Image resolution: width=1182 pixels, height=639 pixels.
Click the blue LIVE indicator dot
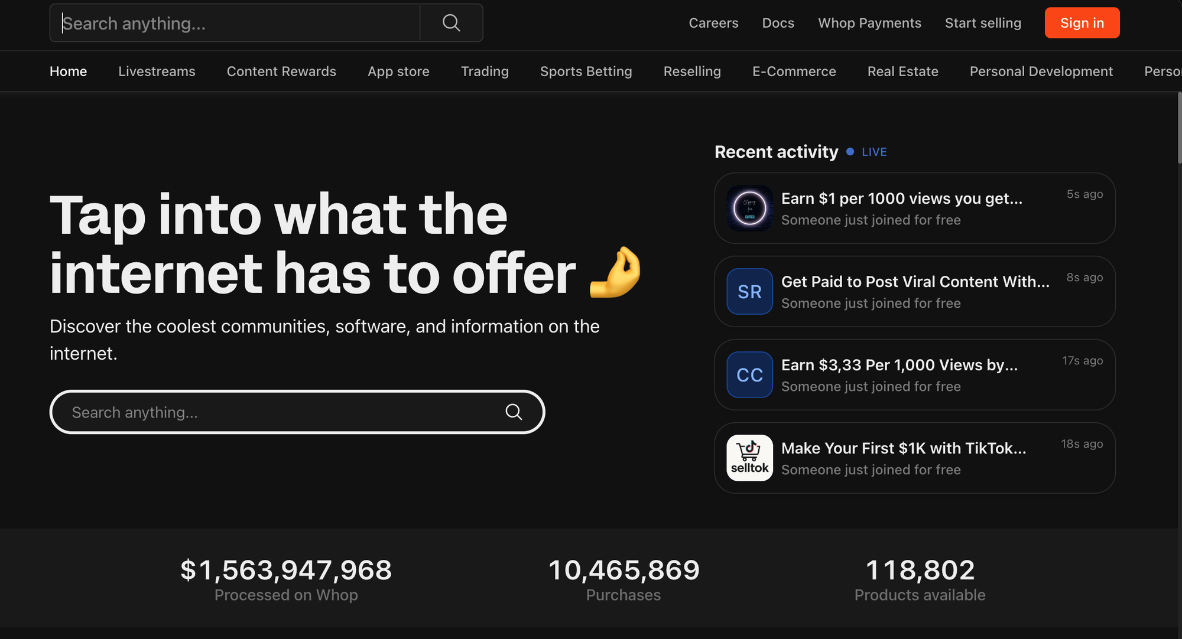[850, 152]
